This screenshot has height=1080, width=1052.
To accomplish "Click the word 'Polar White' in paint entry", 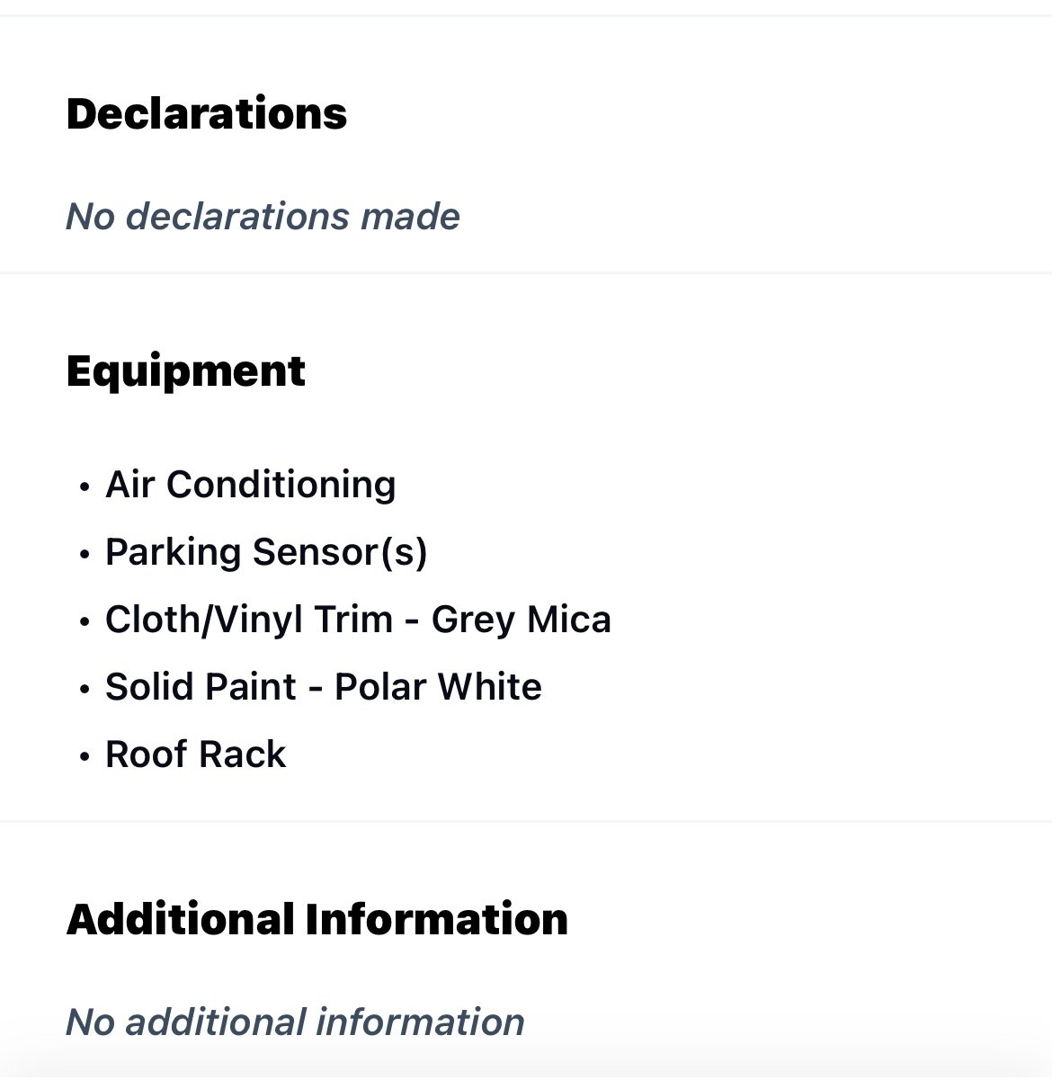I will [x=439, y=687].
